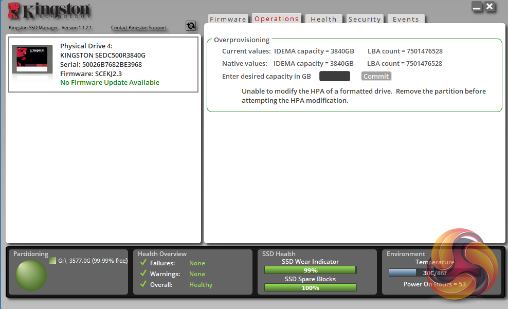Click Kingston SSD Manager version 1.1.2.1 text
Screen dimensions: 508x309
[x=50, y=28]
